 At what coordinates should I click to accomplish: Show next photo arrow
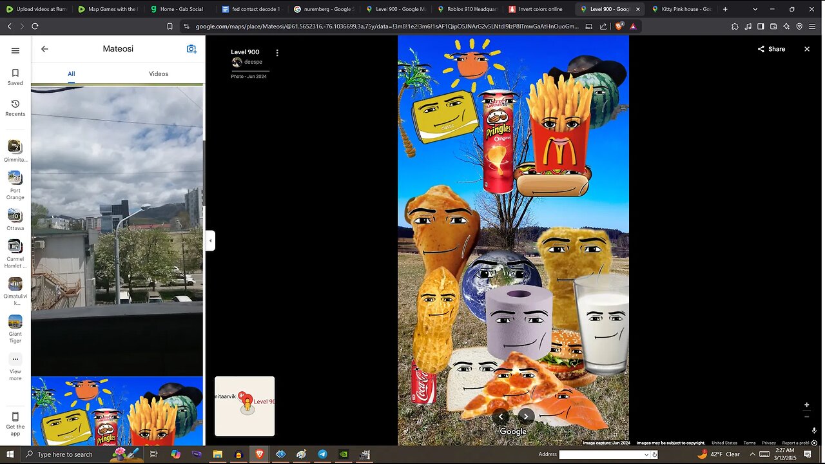(526, 416)
